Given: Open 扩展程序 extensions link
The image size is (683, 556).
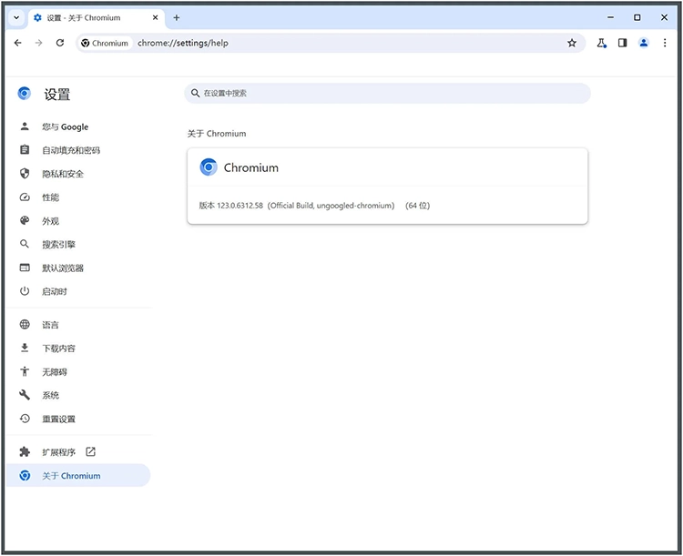Looking at the screenshot, I should click(x=60, y=452).
